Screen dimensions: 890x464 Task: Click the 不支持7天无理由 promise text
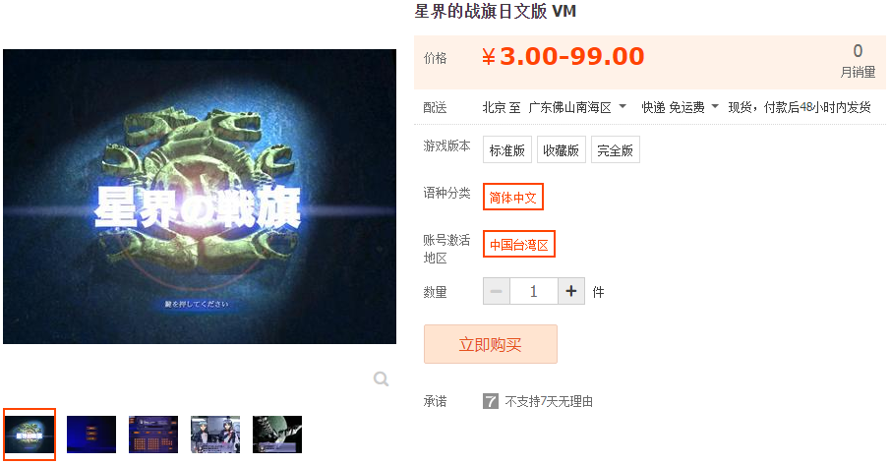pyautogui.click(x=549, y=402)
